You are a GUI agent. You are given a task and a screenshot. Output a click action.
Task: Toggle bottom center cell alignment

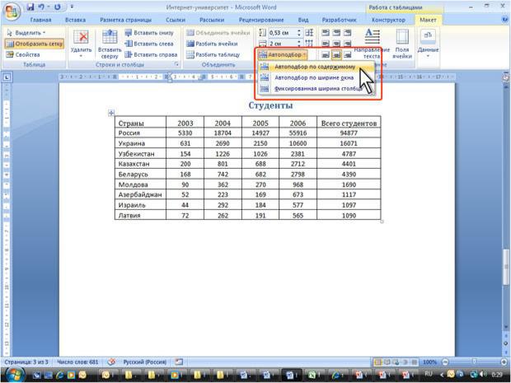[336, 54]
